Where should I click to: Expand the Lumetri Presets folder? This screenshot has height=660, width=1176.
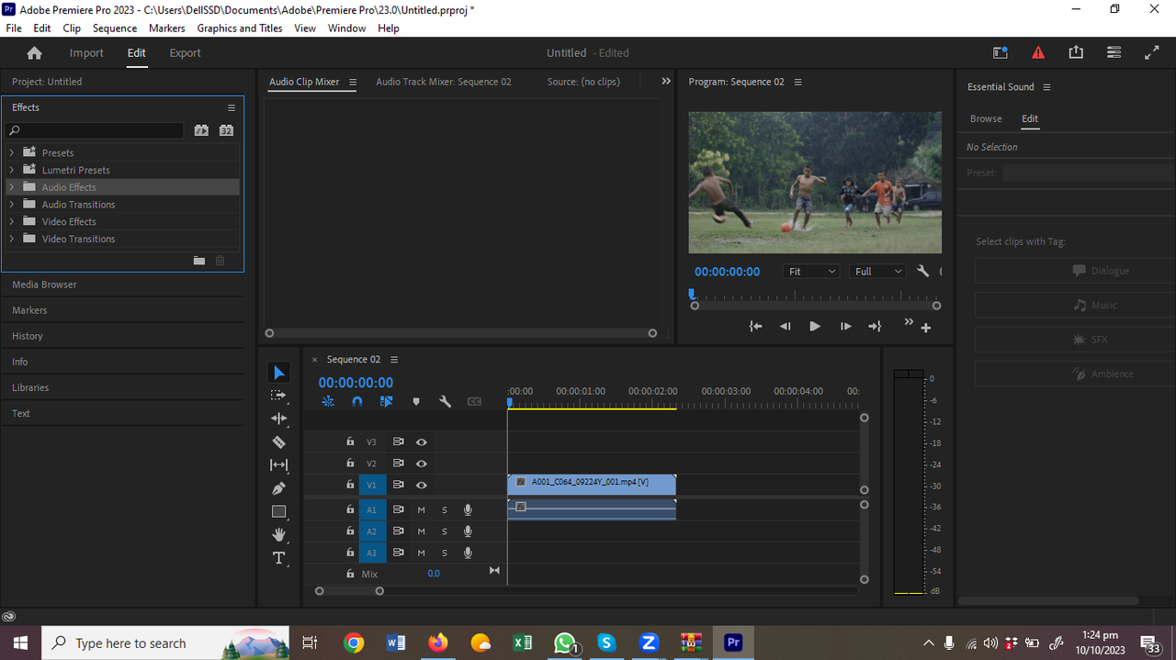[12, 170]
